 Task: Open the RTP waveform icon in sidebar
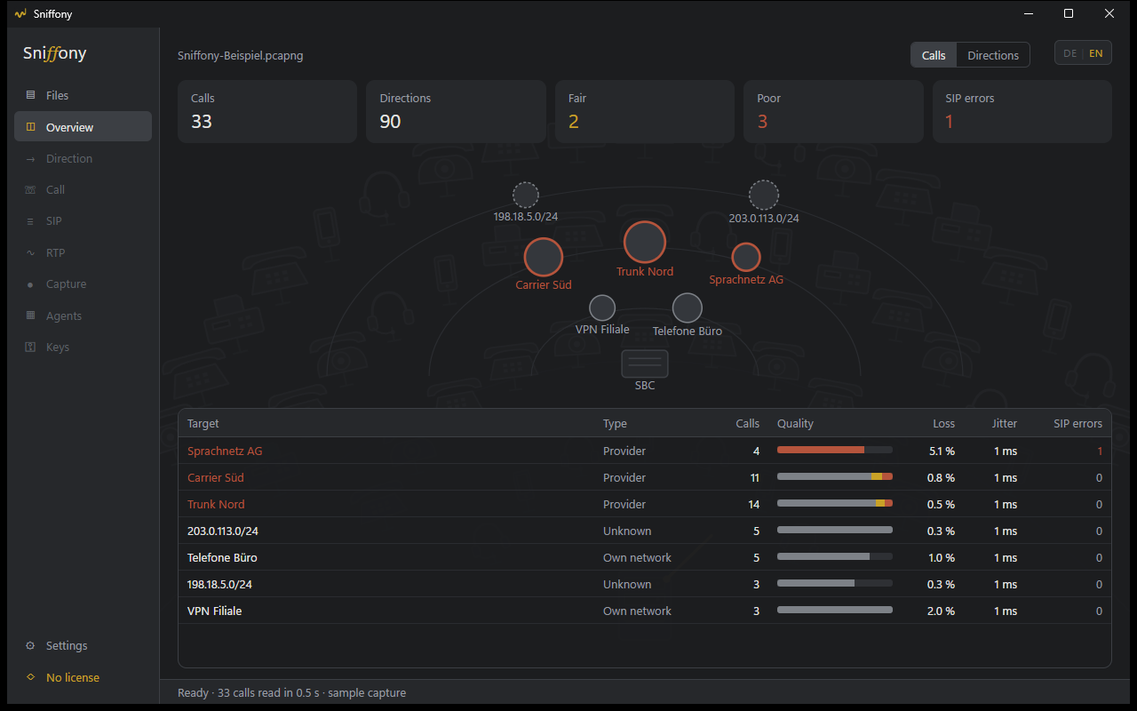coord(30,253)
